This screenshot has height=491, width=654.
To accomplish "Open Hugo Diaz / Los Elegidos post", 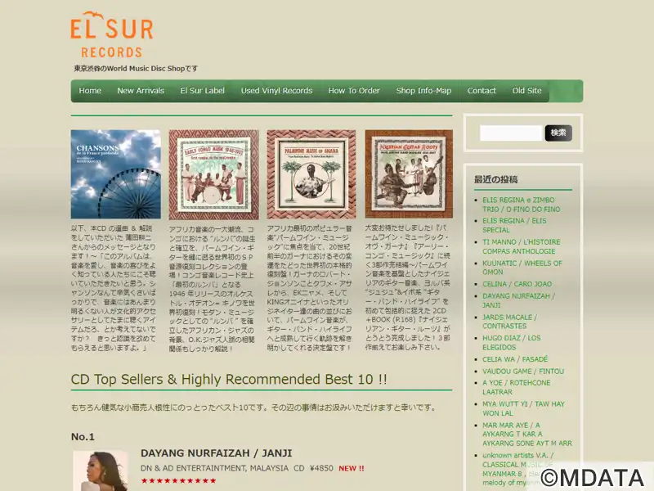I will pos(512,342).
